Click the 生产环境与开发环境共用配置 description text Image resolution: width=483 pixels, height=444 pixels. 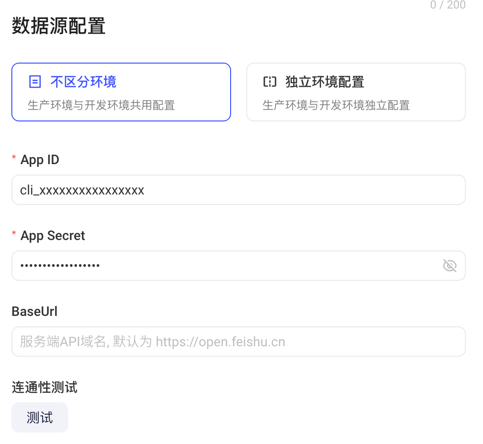[x=101, y=105]
